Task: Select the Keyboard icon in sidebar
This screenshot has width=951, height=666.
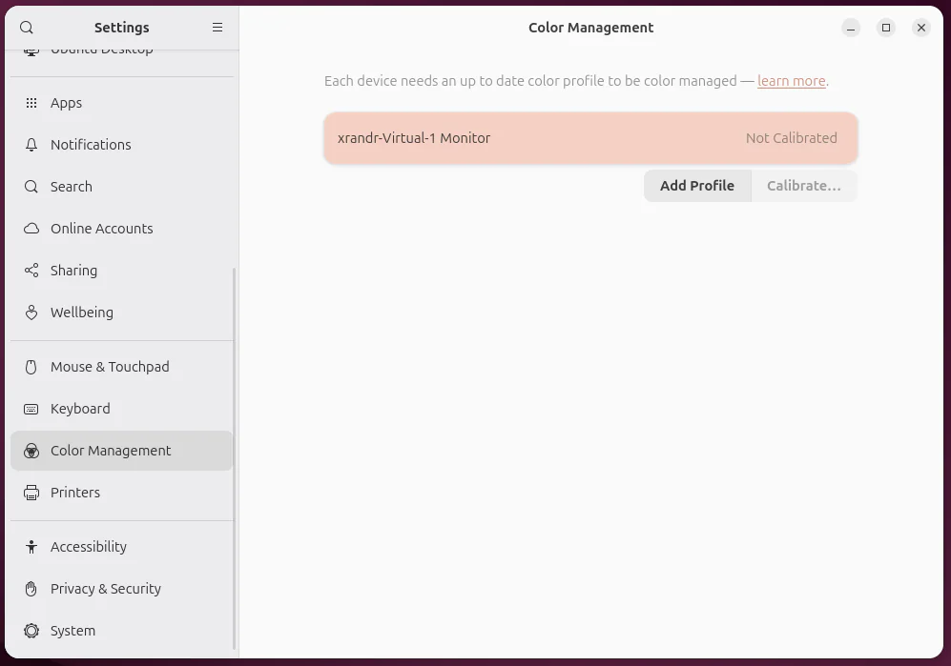Action: tap(31, 408)
